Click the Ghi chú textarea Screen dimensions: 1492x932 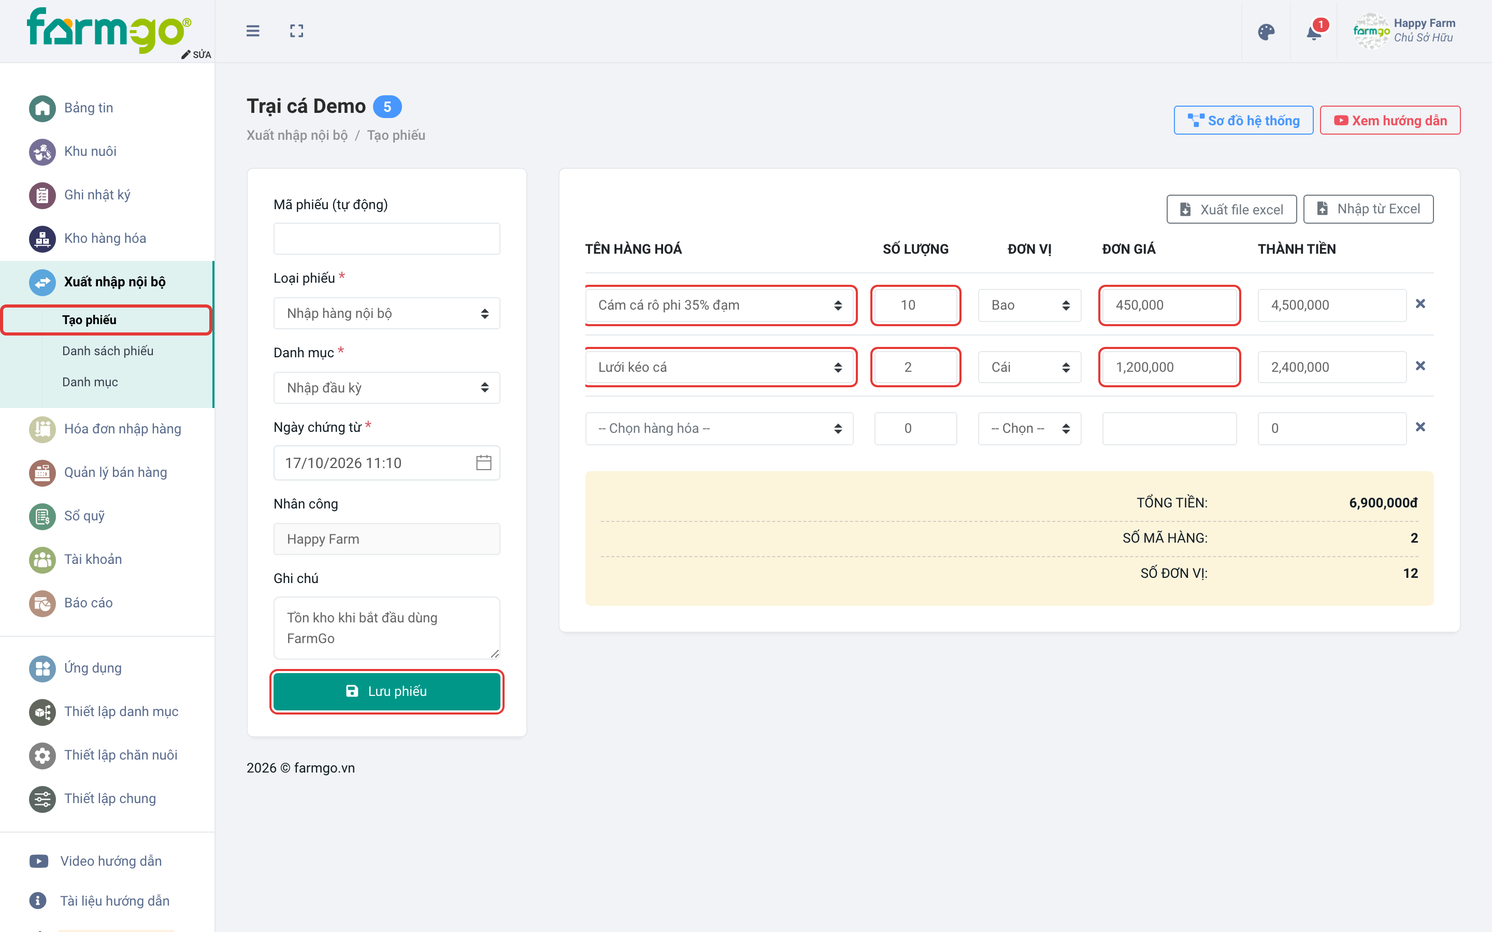(386, 628)
